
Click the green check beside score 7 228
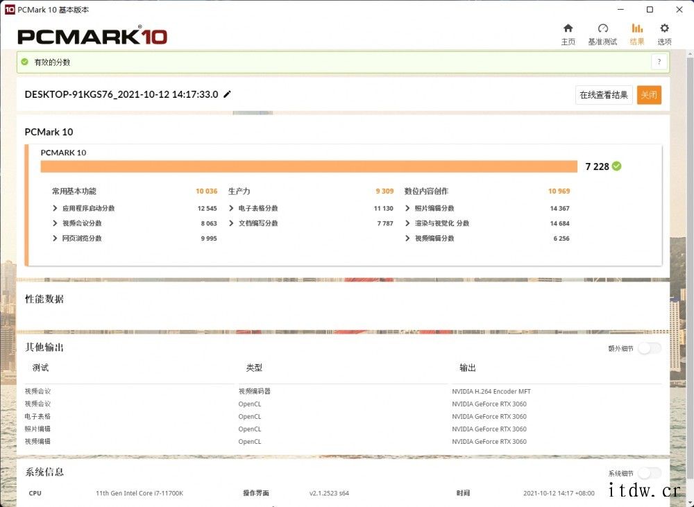(x=616, y=166)
